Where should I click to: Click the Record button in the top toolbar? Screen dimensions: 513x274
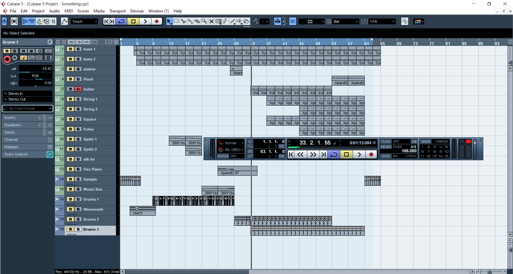pos(157,21)
